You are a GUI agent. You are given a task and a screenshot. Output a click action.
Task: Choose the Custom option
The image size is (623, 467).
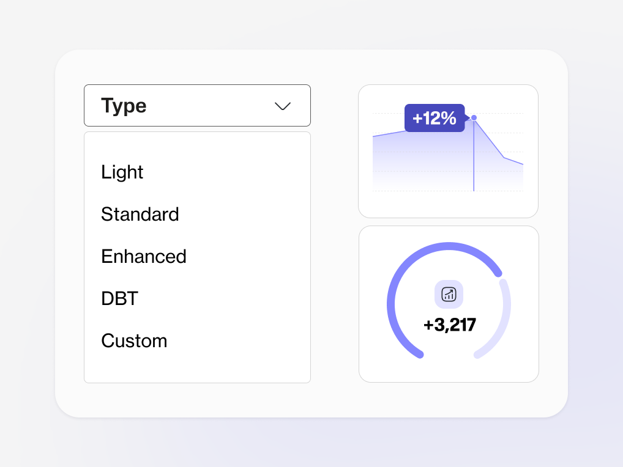(x=134, y=340)
